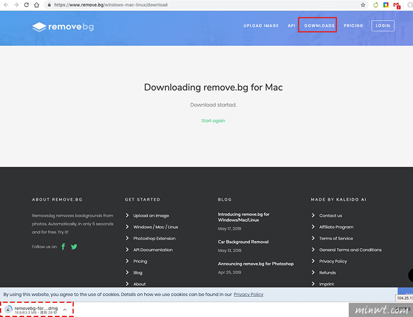Image resolution: width=413 pixels, height=317 pixels.
Task: Open the footer About link
Action: (x=139, y=284)
